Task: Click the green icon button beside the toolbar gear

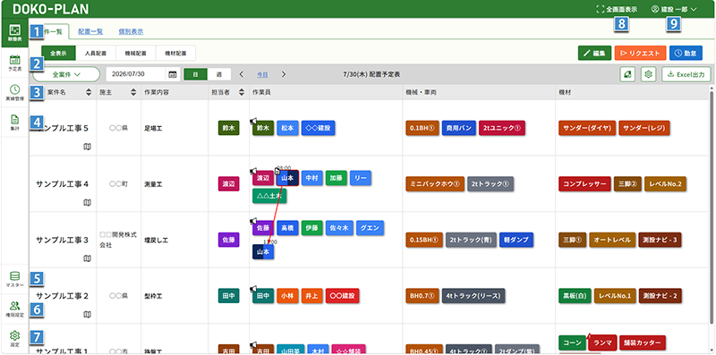Action: 627,74
